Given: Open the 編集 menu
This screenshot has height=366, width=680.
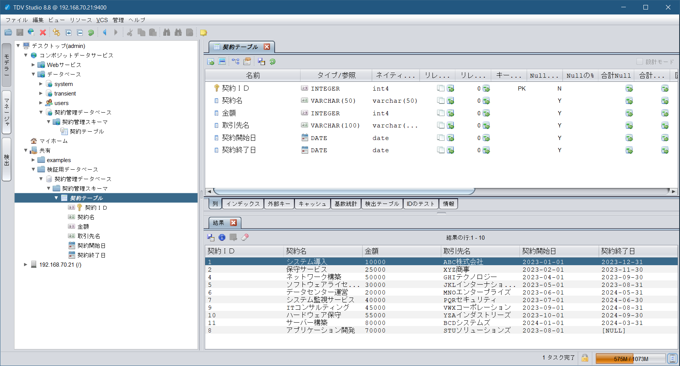Looking at the screenshot, I should (x=38, y=20).
